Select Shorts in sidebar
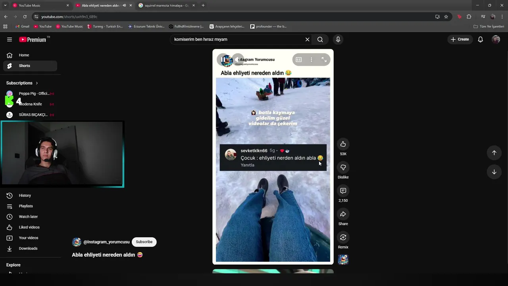 click(x=30, y=66)
